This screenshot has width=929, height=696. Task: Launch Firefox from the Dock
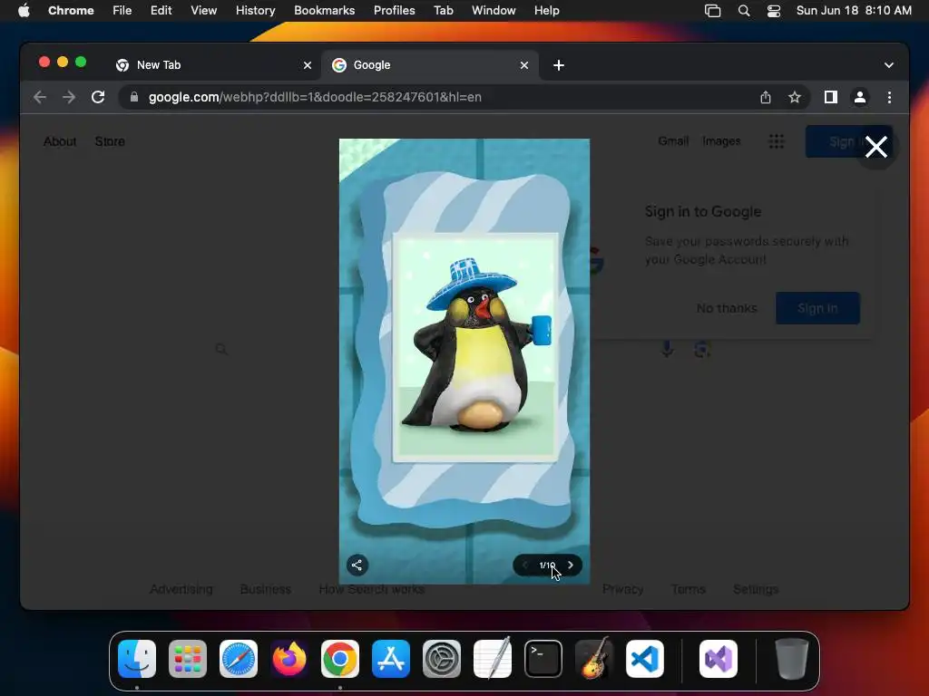(x=289, y=659)
